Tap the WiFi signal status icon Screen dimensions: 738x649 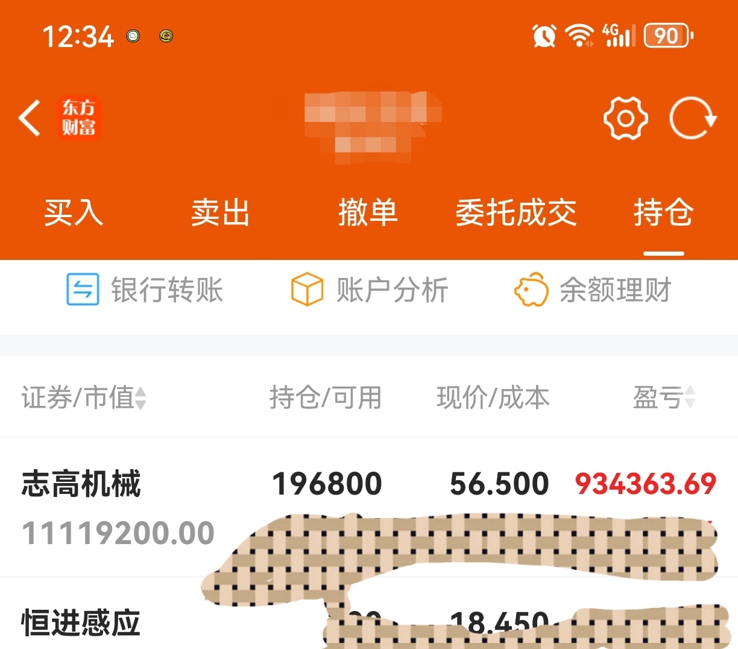click(x=579, y=36)
